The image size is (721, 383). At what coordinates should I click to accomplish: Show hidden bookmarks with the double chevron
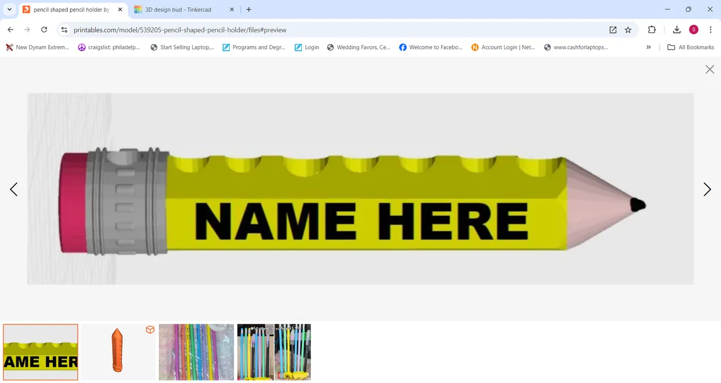(x=648, y=47)
